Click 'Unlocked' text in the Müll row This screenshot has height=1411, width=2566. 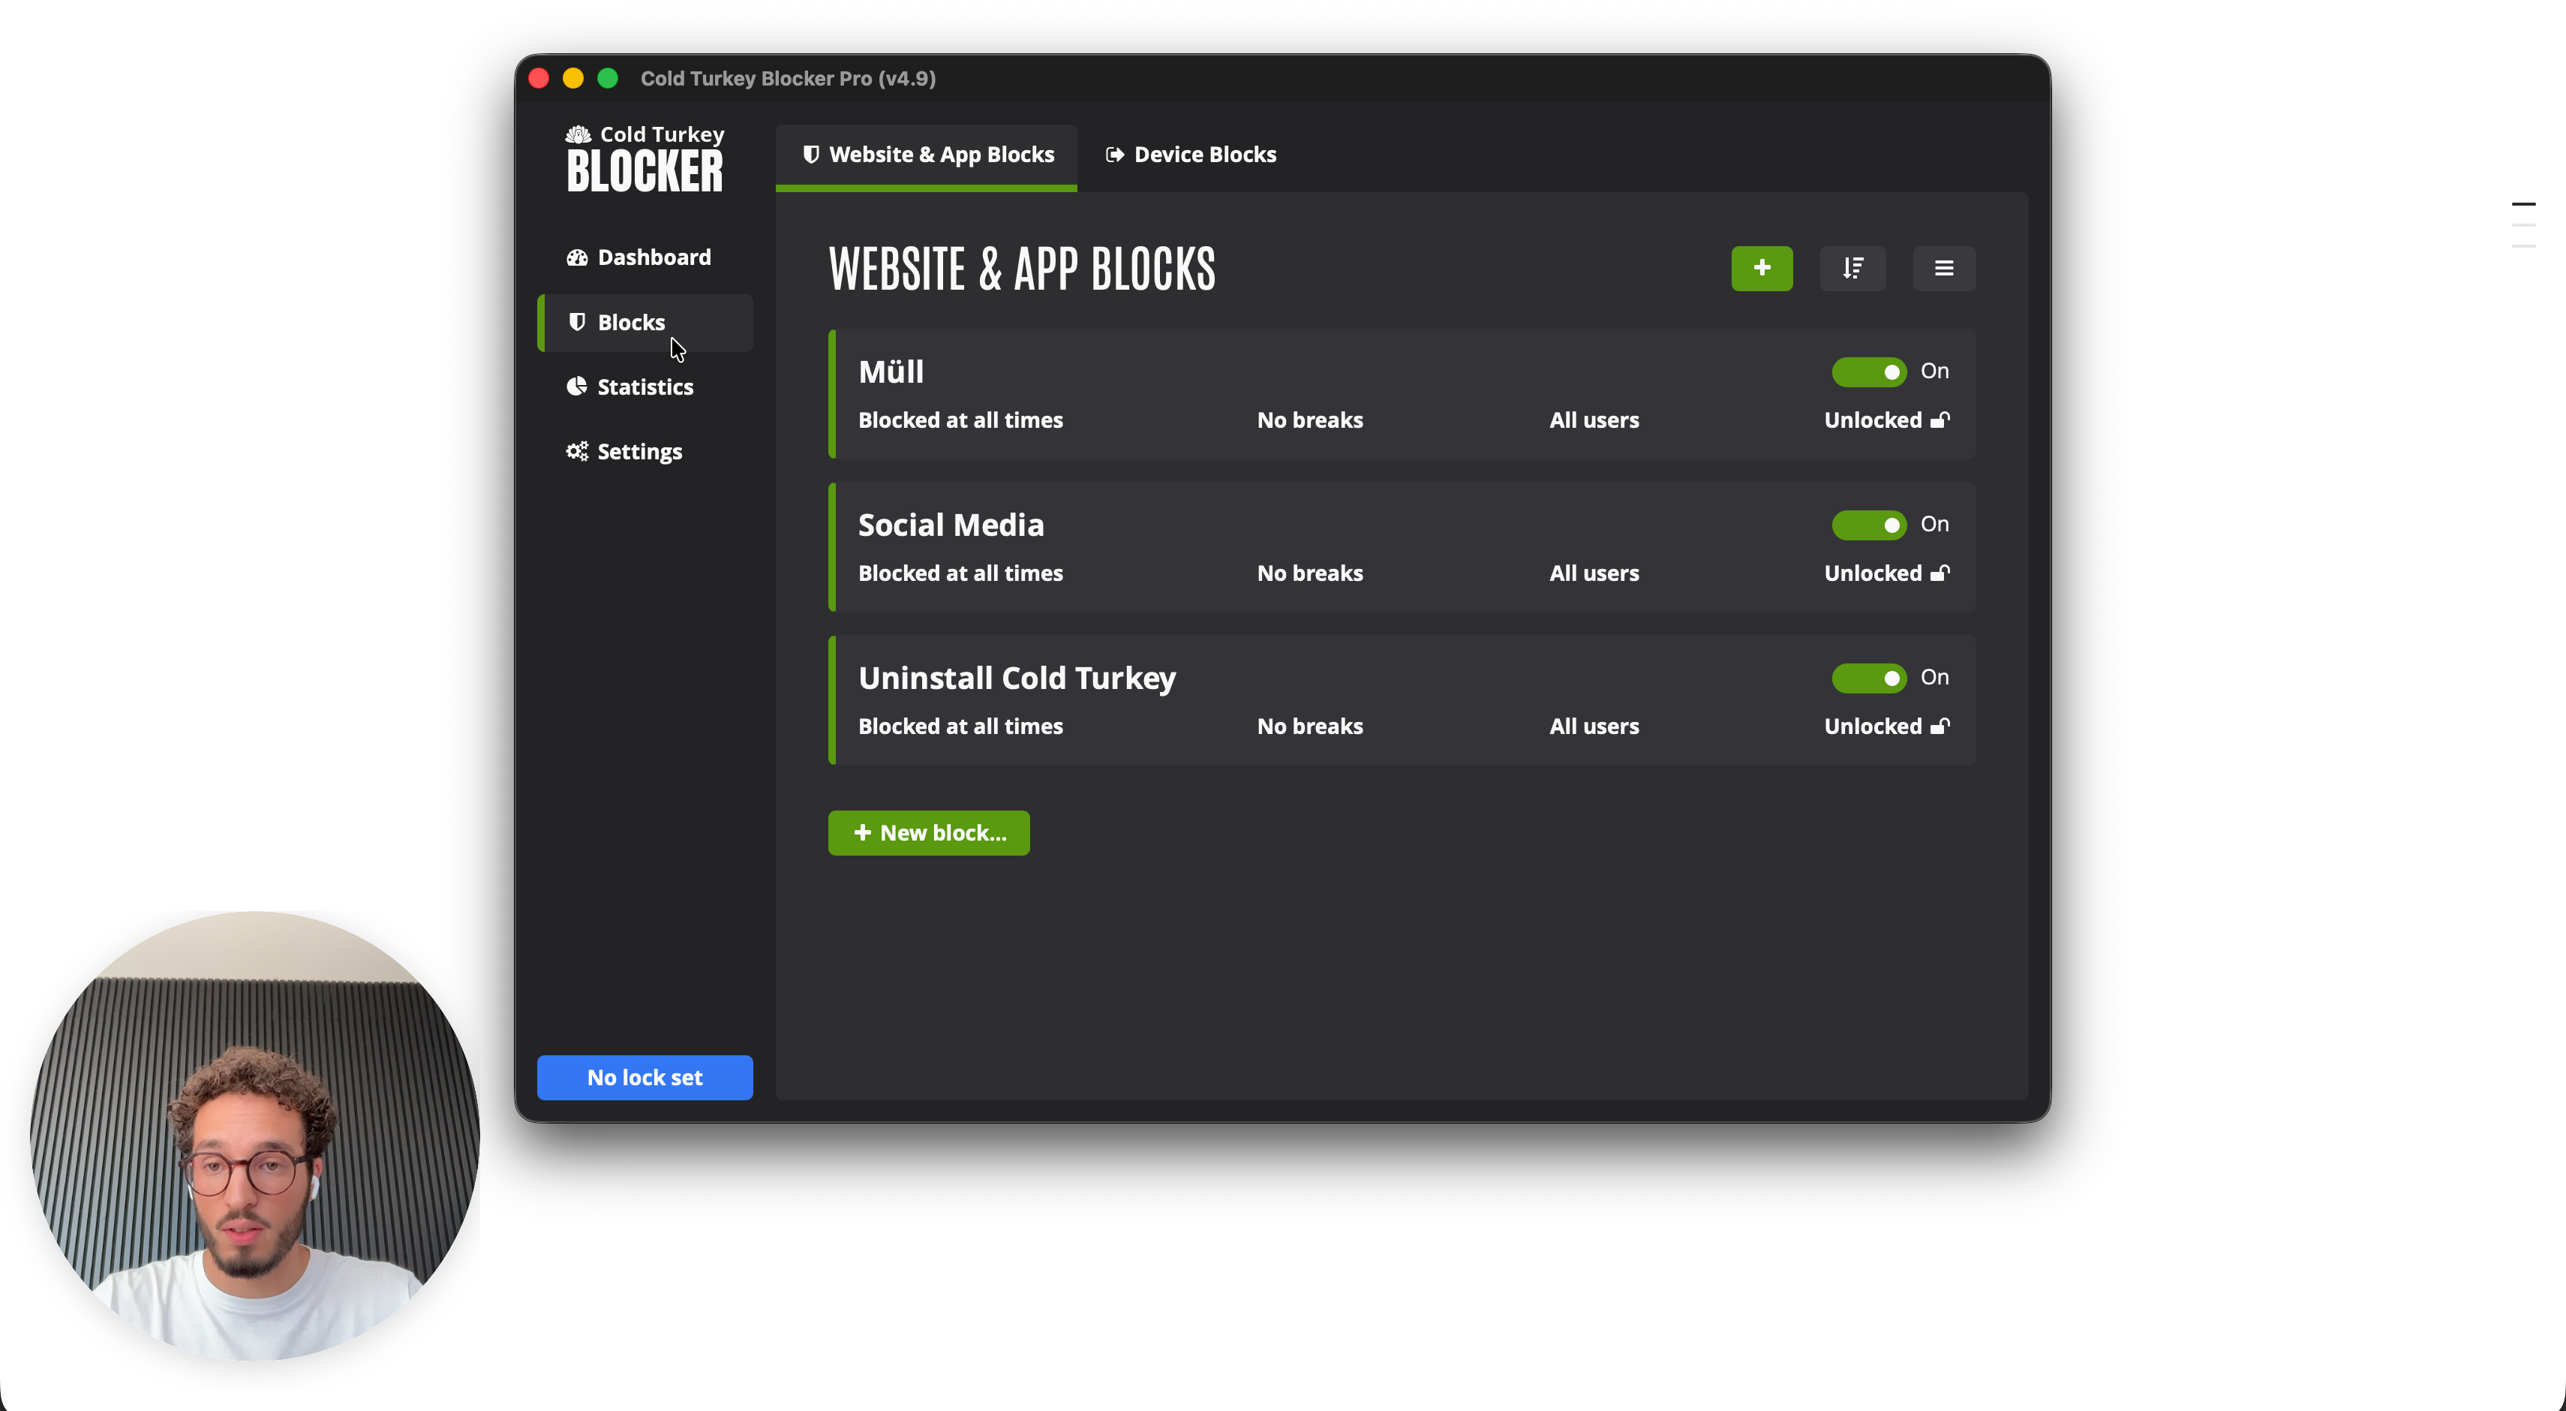tap(1873, 420)
